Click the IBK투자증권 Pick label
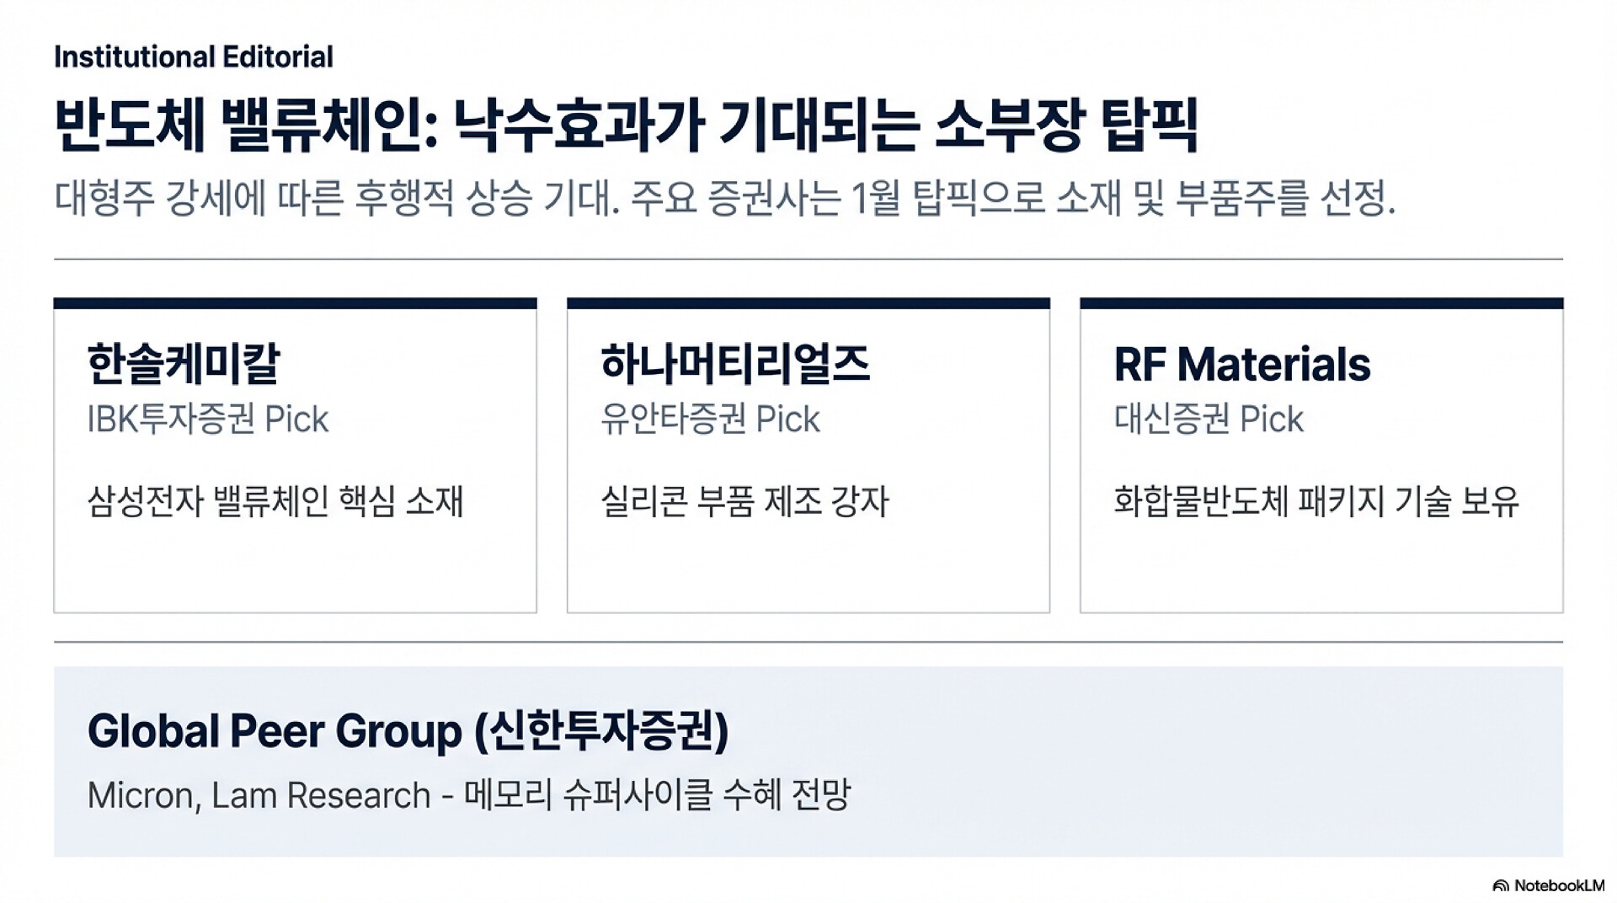The height and width of the screenshot is (903, 1617). [208, 419]
